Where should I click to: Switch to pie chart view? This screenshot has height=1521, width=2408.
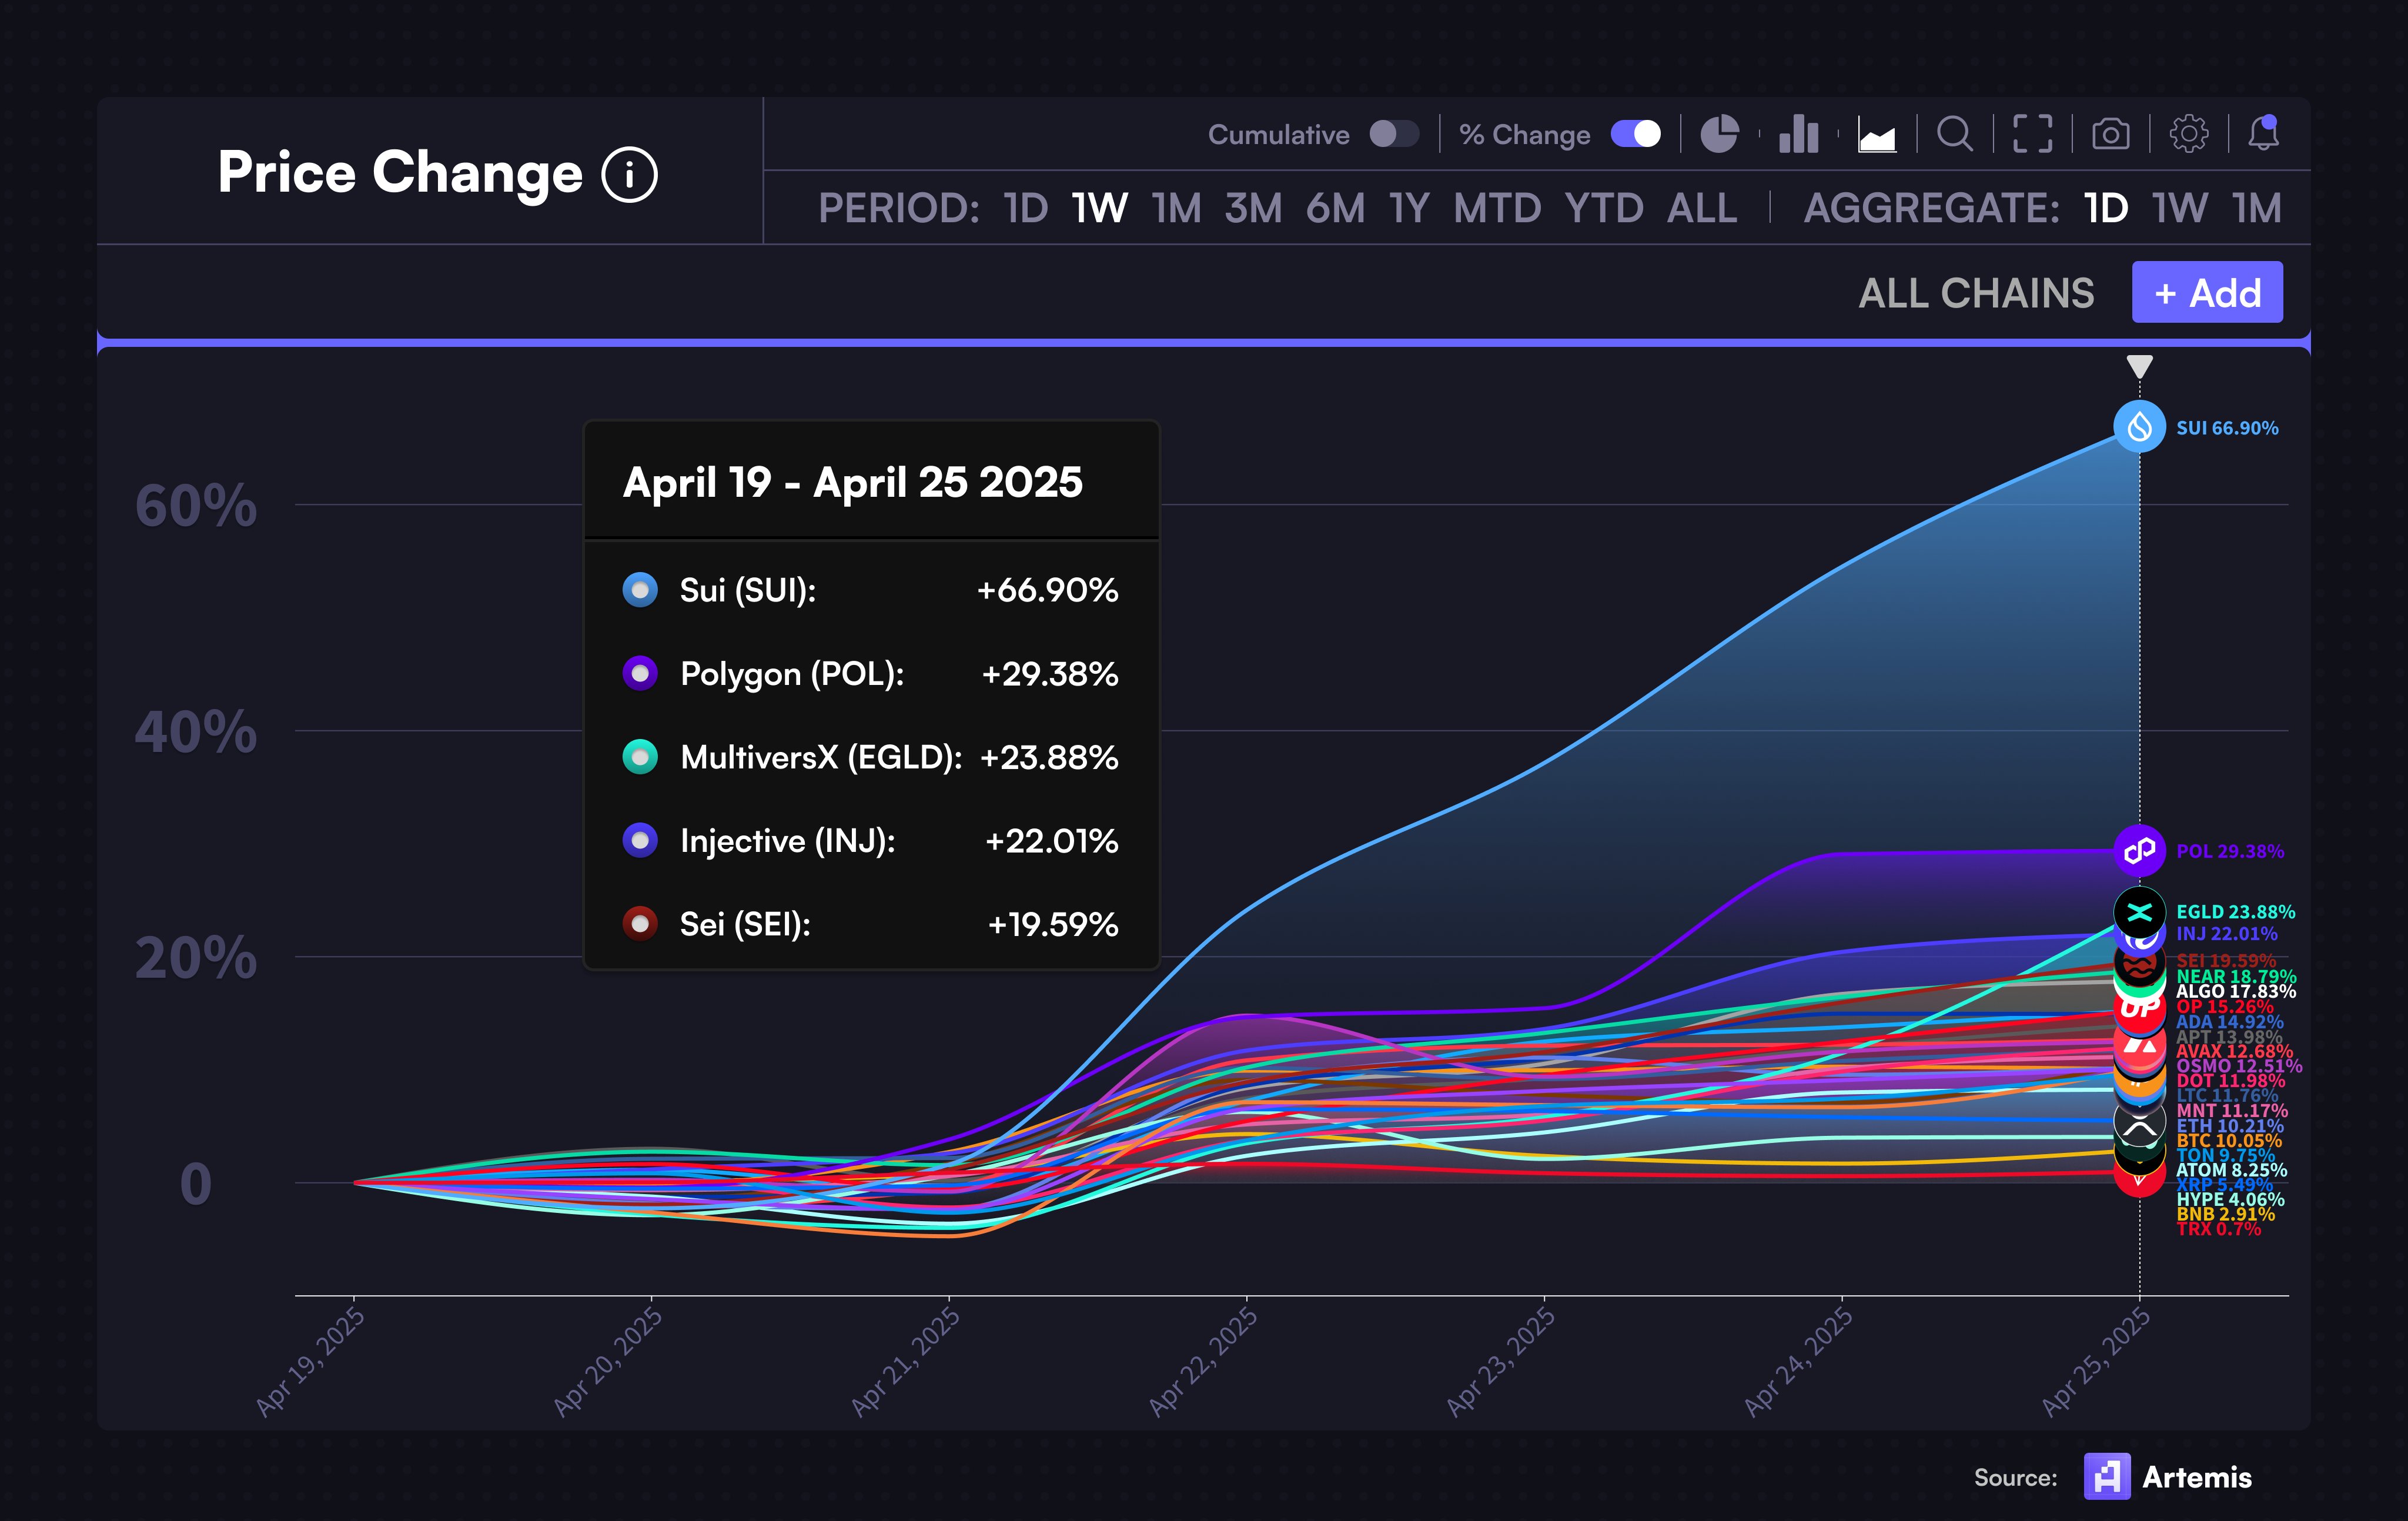click(1720, 134)
